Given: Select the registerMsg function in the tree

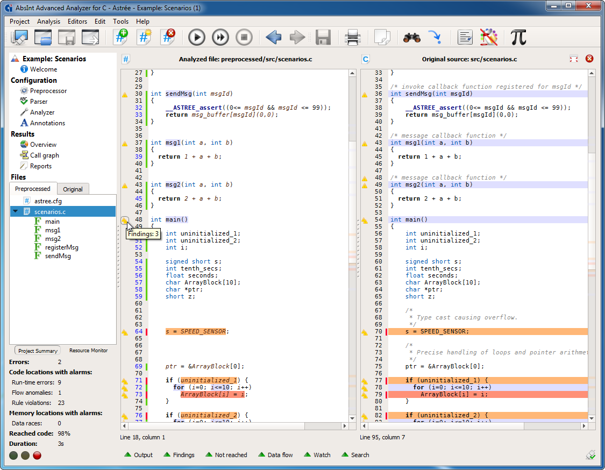Looking at the screenshot, I should pos(61,247).
